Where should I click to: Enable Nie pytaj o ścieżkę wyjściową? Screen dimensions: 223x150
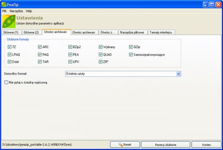pos(6,82)
